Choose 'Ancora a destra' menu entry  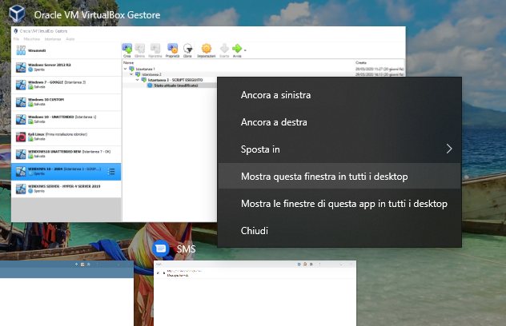339,122
